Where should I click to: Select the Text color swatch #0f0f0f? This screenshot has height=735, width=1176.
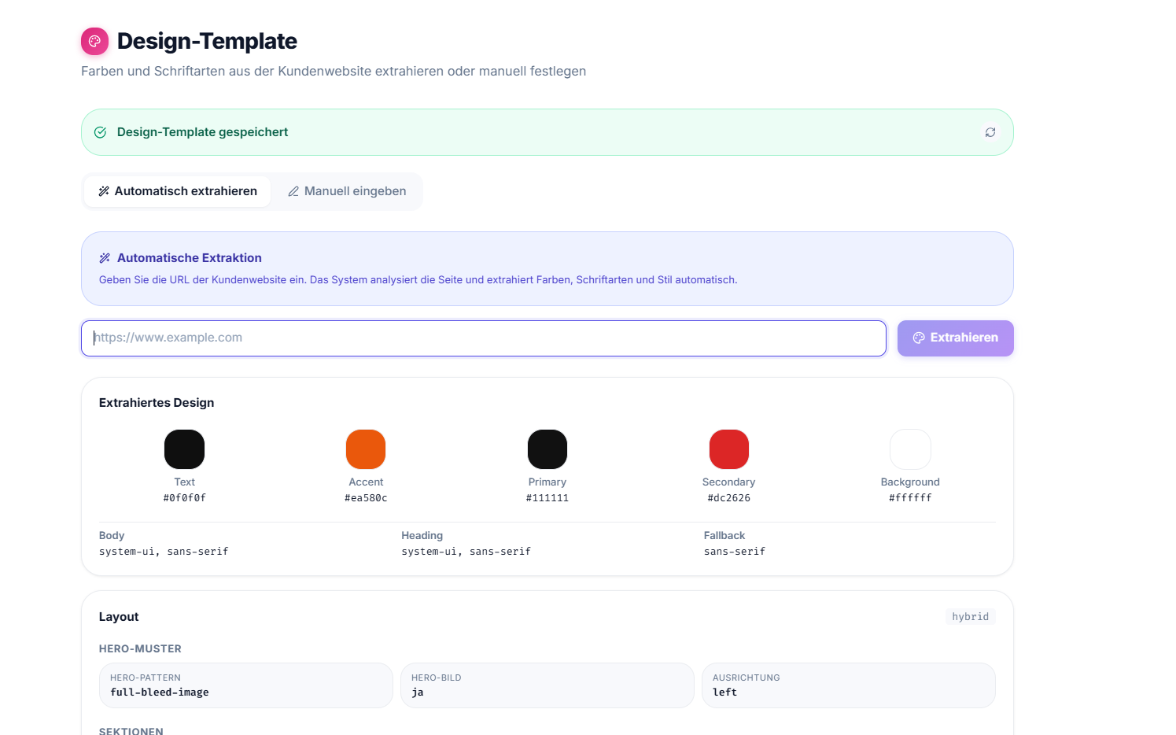pyautogui.click(x=184, y=449)
